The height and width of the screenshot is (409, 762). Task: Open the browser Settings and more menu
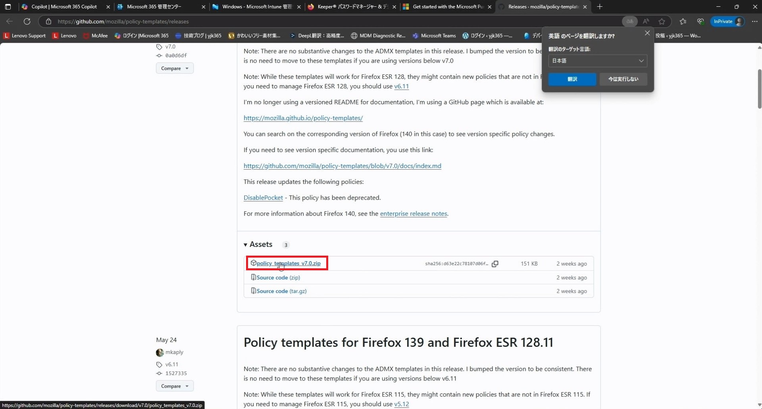click(x=754, y=21)
